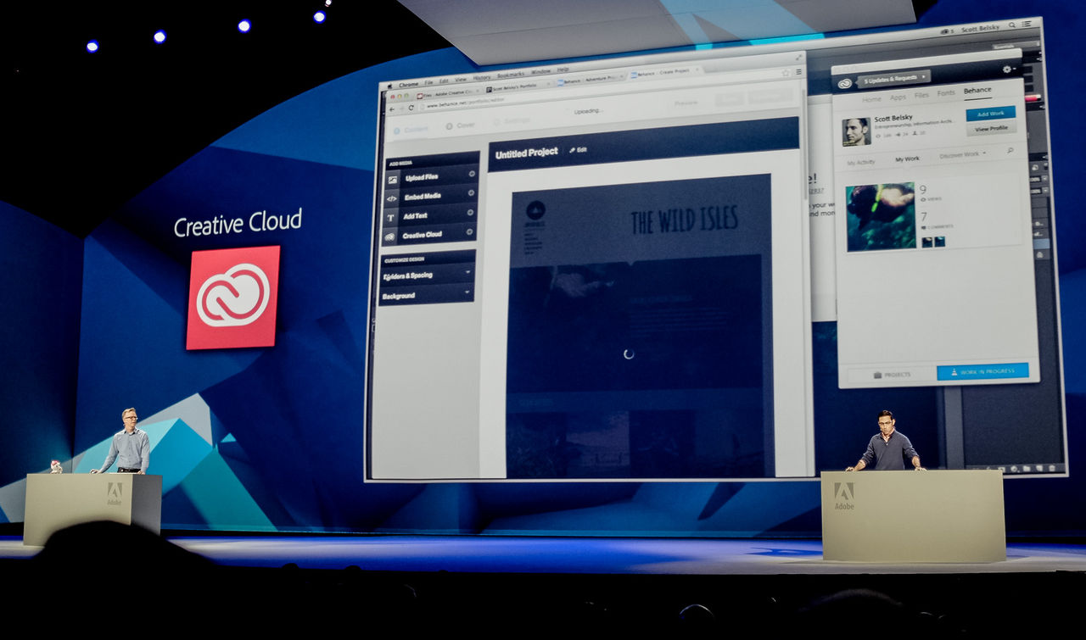Viewport: 1086px width, 640px height.
Task: Open the Bookmarks menu
Action: 511,75
